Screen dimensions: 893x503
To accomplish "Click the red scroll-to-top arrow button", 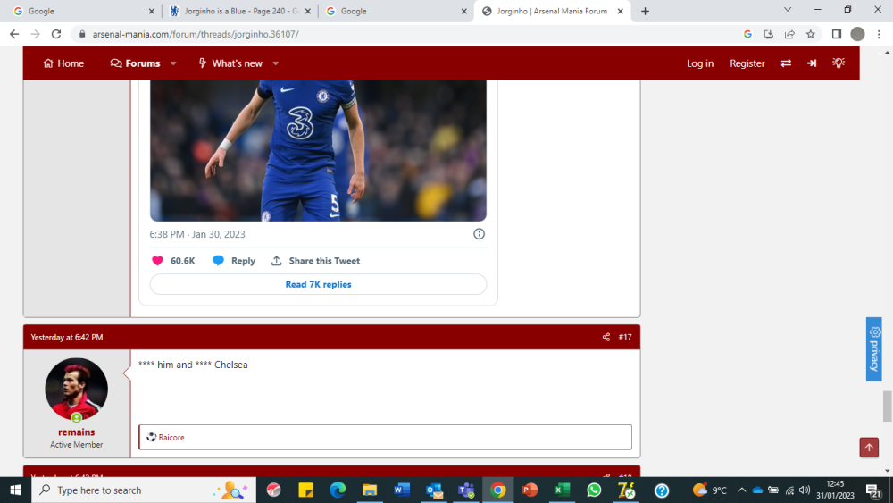I will [869, 448].
